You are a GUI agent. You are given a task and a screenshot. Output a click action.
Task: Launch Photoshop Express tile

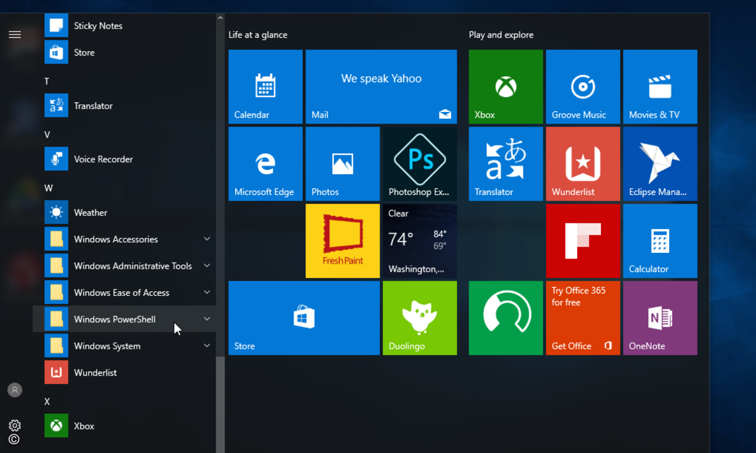420,164
